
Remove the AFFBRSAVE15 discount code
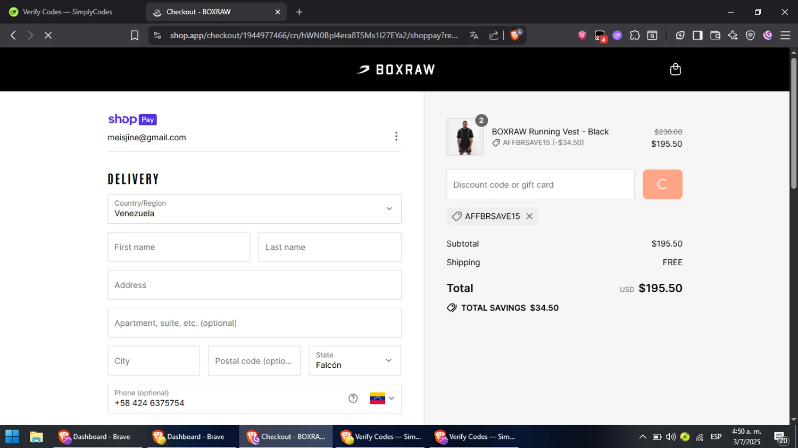529,216
